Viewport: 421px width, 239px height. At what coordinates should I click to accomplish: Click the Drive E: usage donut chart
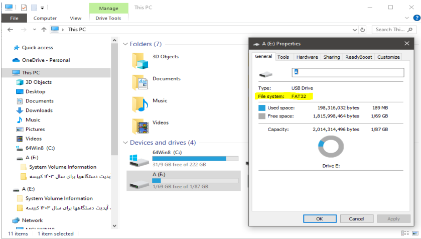[x=331, y=147]
